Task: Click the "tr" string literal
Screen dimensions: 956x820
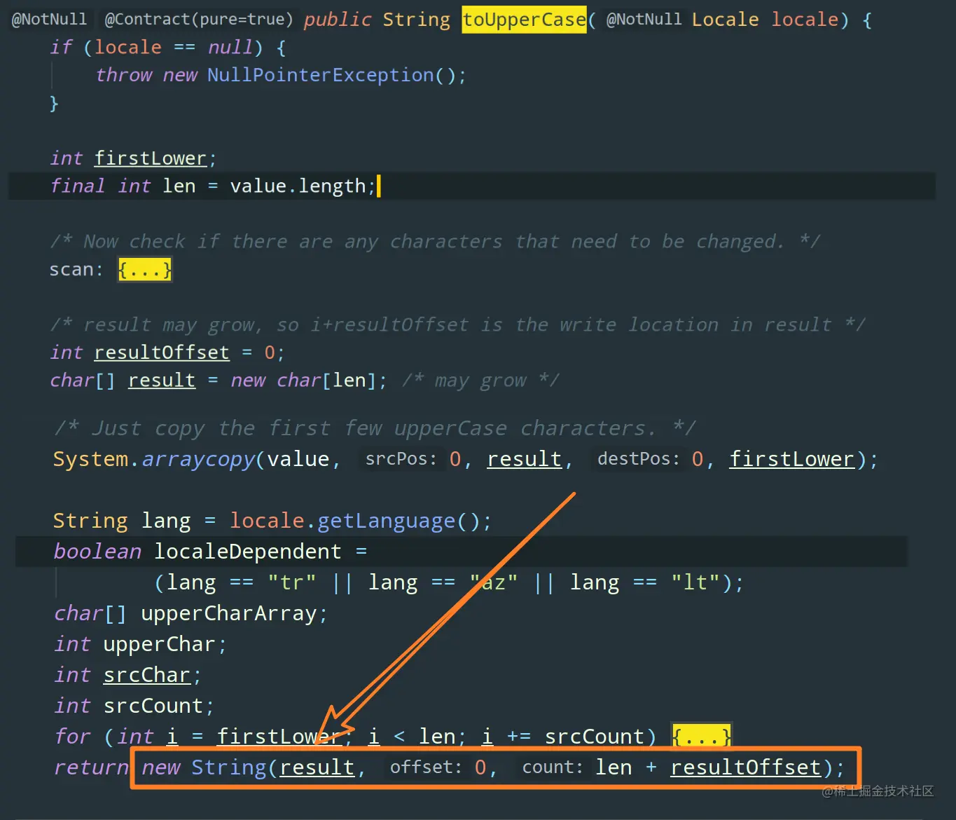Action: point(292,582)
